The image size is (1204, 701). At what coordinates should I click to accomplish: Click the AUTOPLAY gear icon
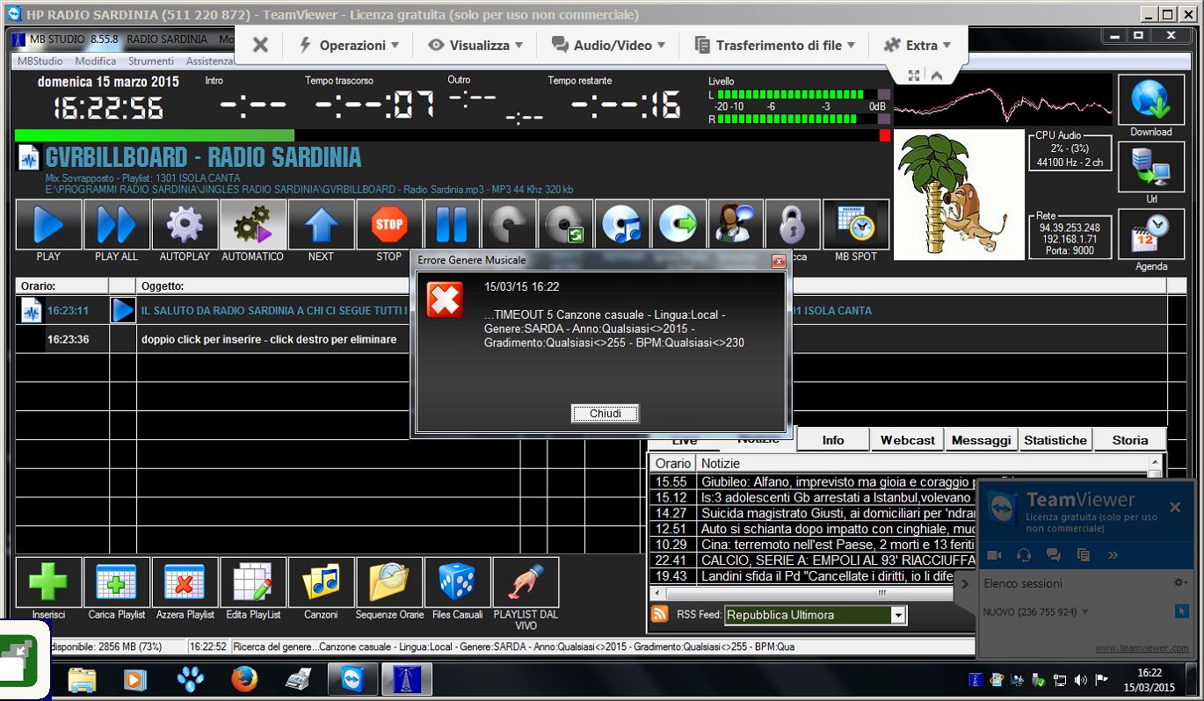185,225
